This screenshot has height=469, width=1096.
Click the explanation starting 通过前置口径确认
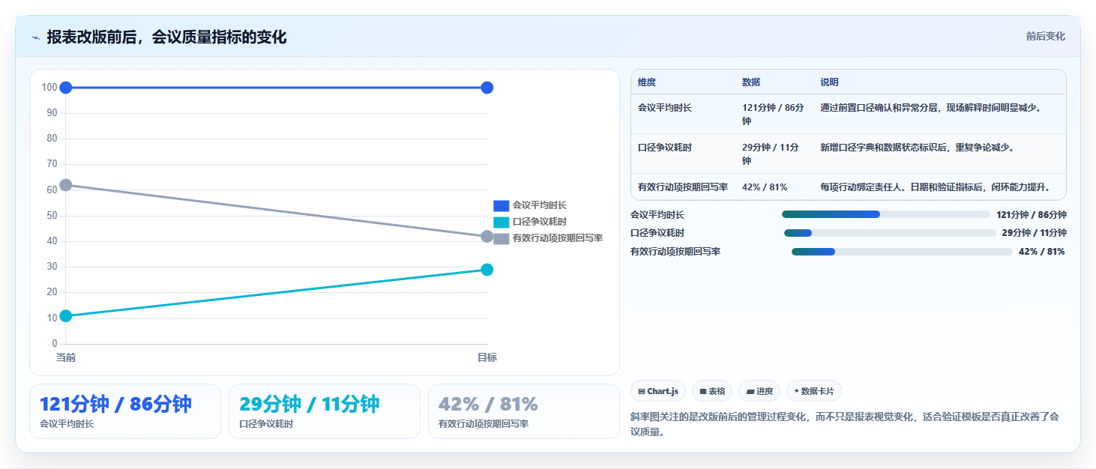point(932,108)
